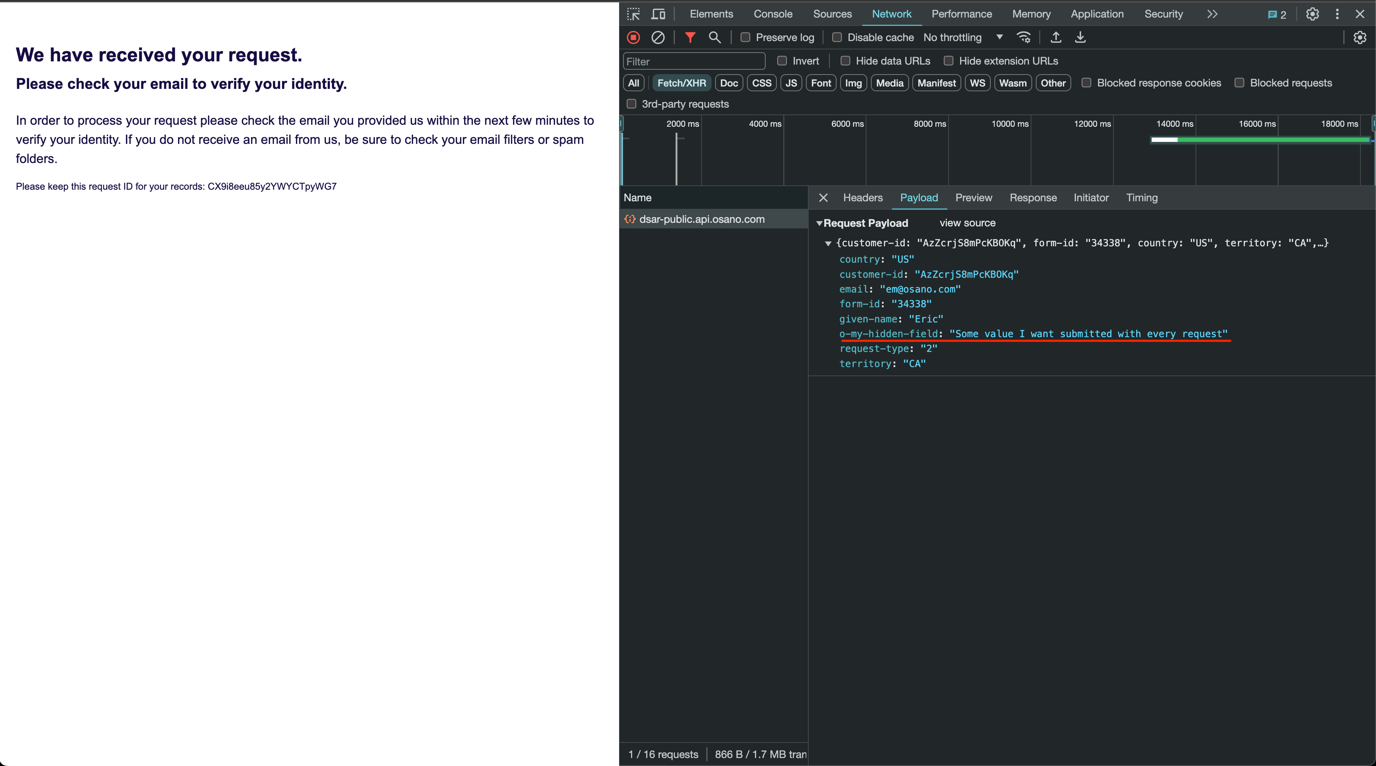
Task: Show the request Initiator tab
Action: click(x=1091, y=198)
